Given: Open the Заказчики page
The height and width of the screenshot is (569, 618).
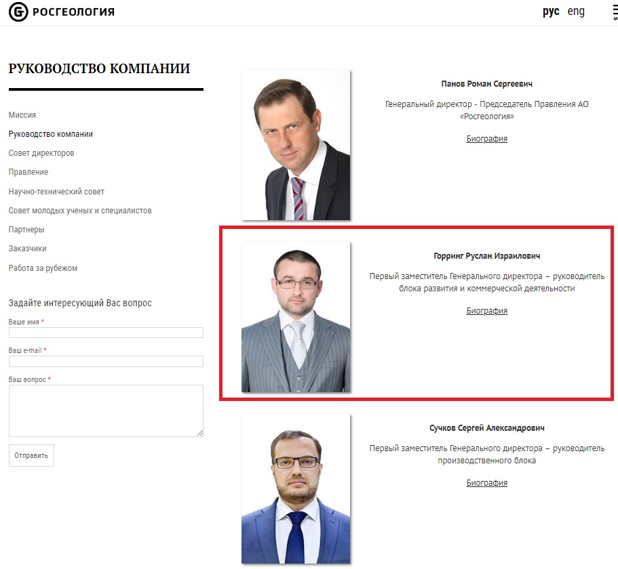Looking at the screenshot, I should pyautogui.click(x=28, y=249).
